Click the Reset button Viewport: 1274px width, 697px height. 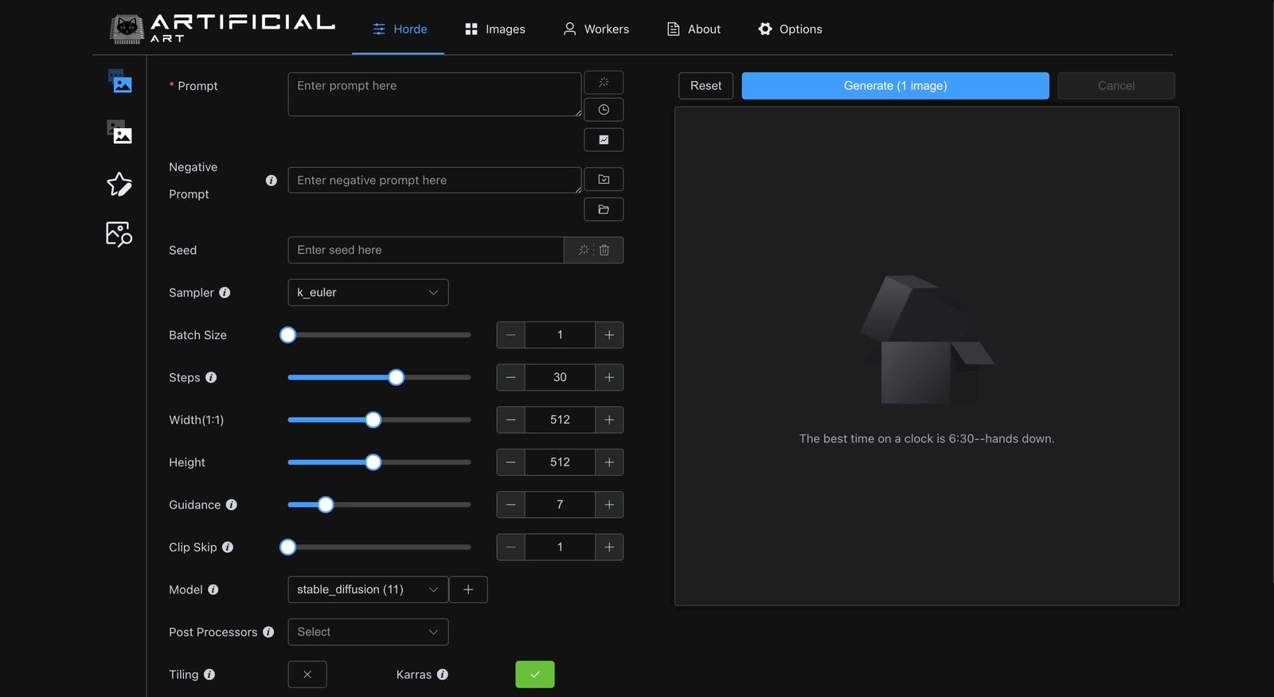point(705,86)
